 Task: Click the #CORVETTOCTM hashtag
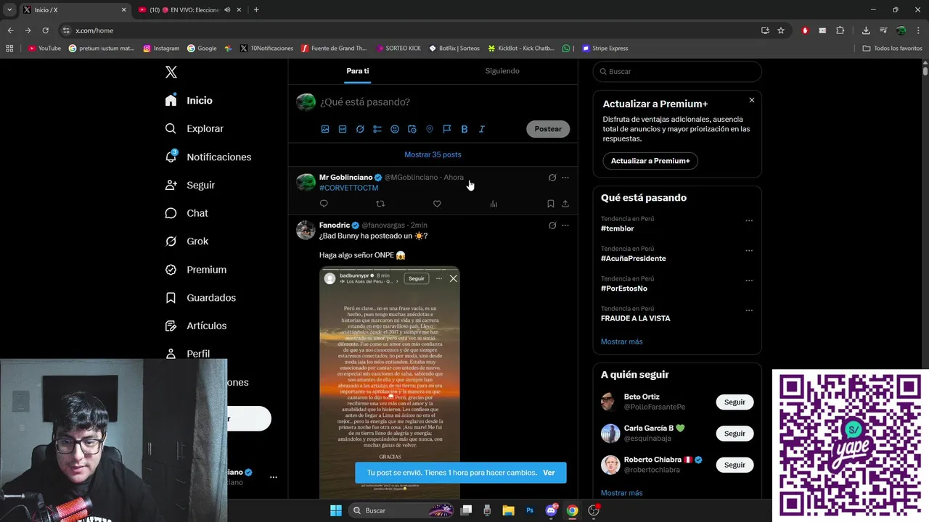[348, 188]
